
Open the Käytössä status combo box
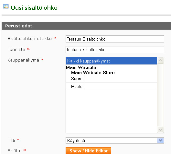115,140
